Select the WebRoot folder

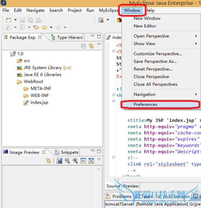pos(30,82)
